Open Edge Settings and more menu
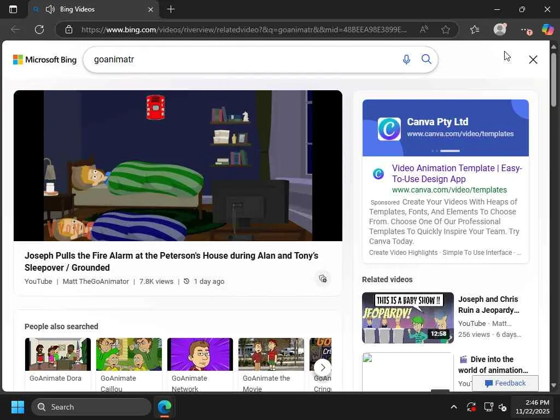 pyautogui.click(x=526, y=30)
